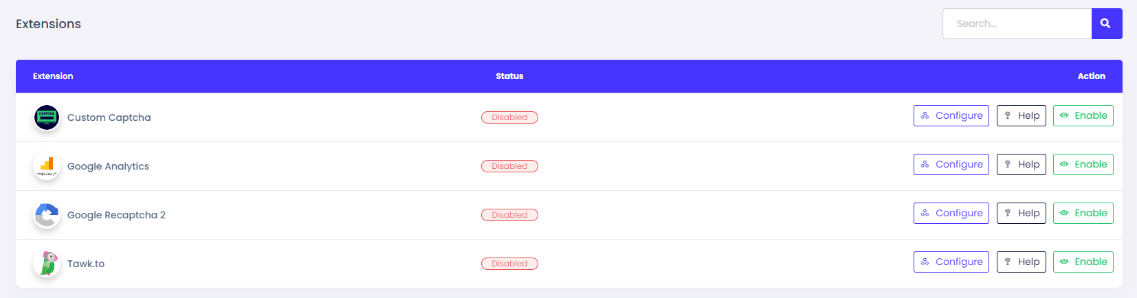Enable the Tawk.to extension
This screenshot has width=1137, height=298.
point(1083,262)
